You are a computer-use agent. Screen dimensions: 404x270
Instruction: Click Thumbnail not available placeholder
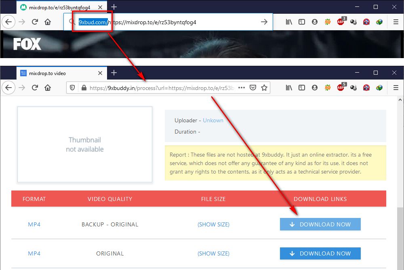pos(85,144)
